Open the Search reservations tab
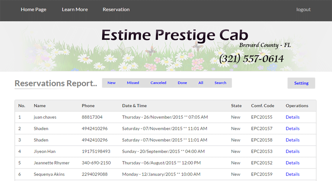332x181 pixels. click(220, 83)
